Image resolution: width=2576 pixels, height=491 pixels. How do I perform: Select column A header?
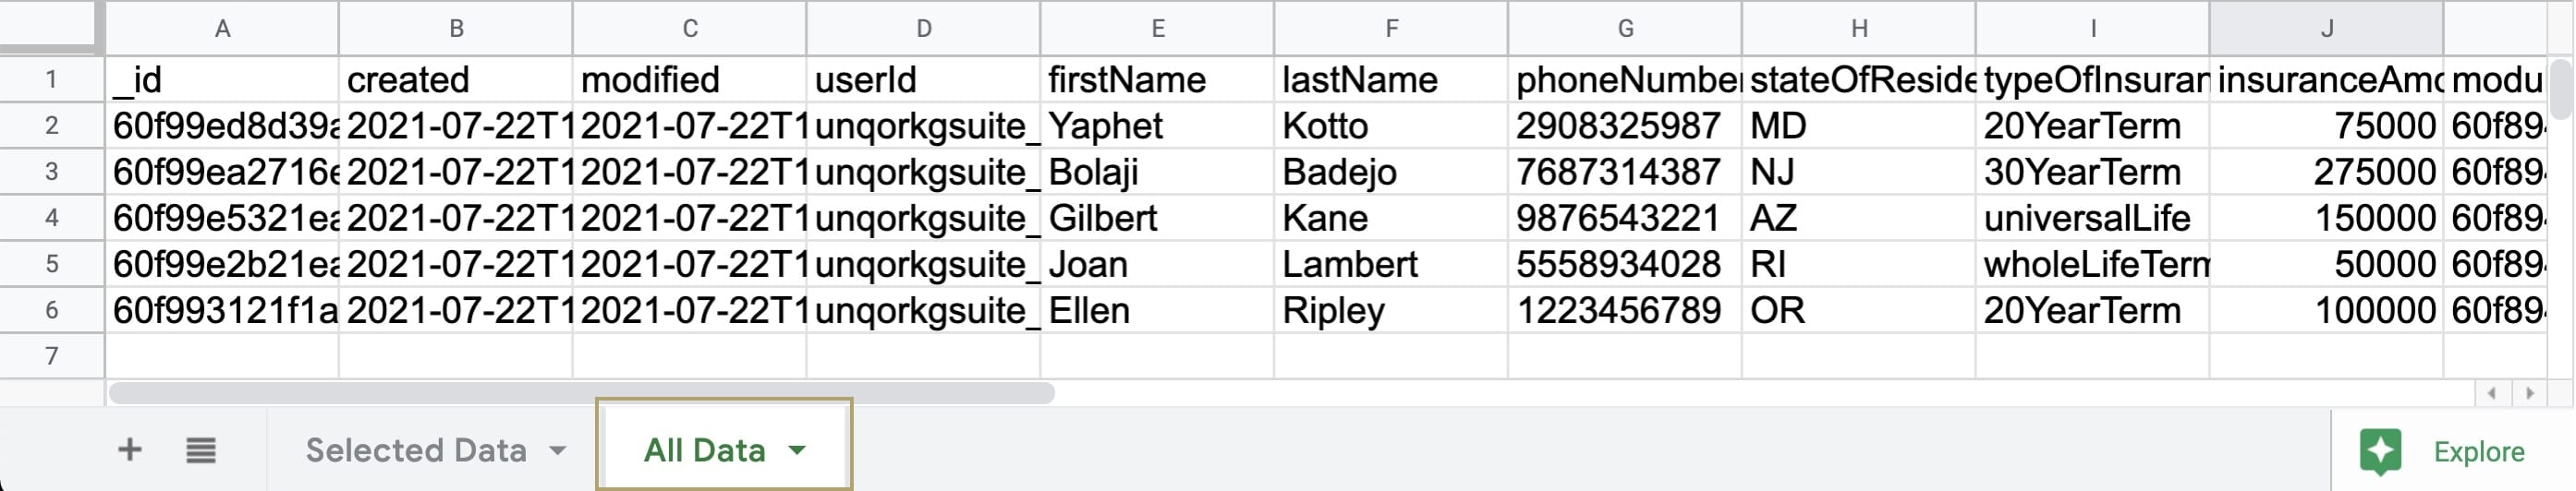222,28
